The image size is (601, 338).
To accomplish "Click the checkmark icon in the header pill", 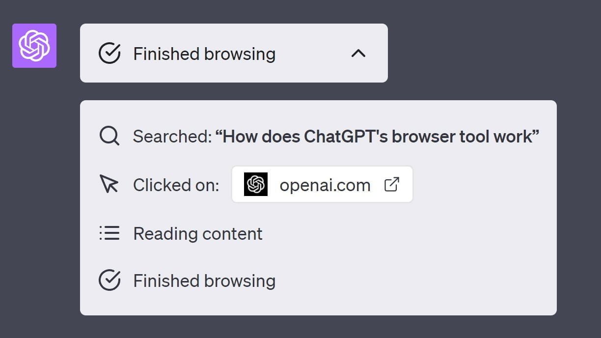I will pos(109,53).
